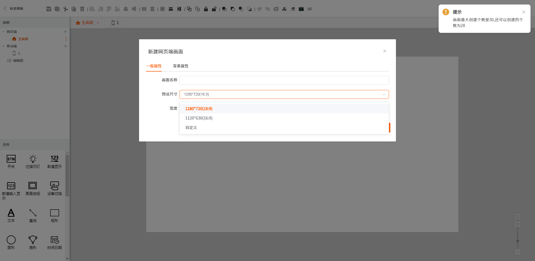Add new screen under 移动端
535x261 pixels.
[65, 46]
